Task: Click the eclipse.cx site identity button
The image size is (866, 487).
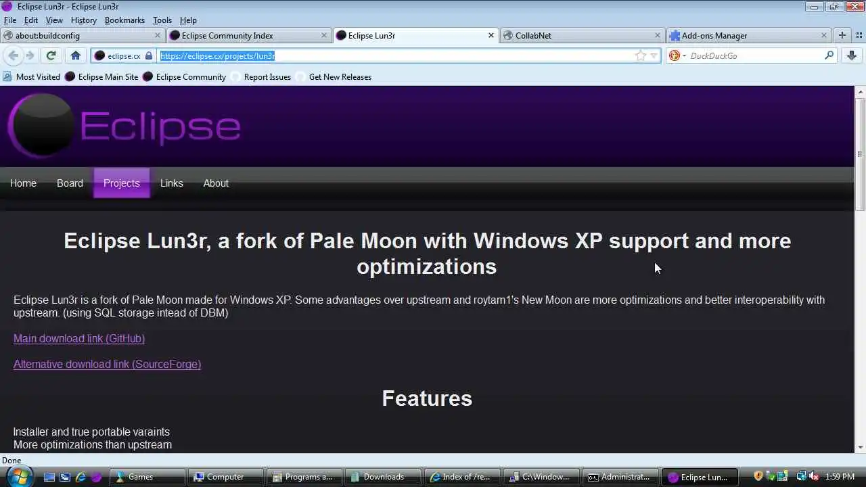Action: click(x=124, y=56)
